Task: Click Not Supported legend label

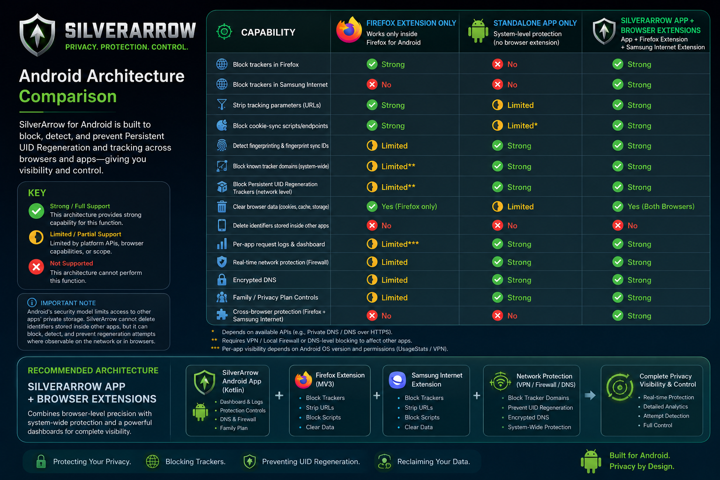Action: 71,263
